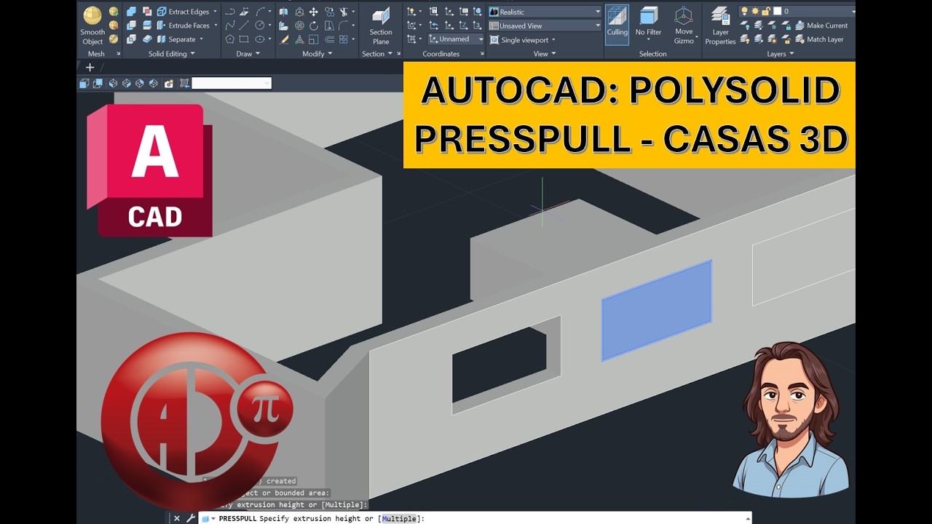This screenshot has height=524, width=932.
Task: Click the camera icon in the view toolbar
Action: pyautogui.click(x=169, y=84)
